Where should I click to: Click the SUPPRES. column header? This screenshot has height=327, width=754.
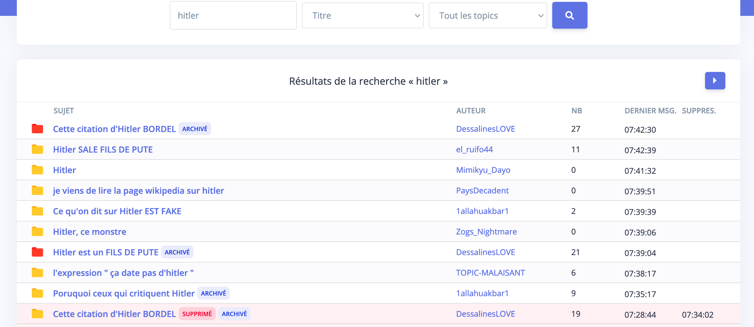[699, 111]
